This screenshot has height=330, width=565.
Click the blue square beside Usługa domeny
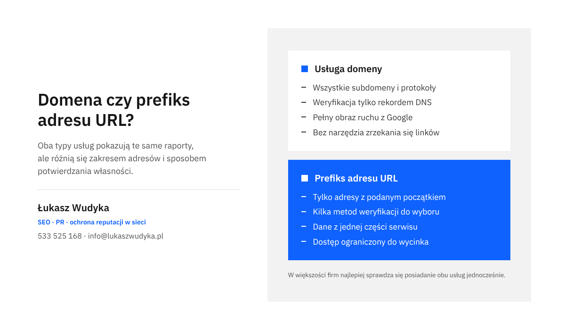point(305,69)
